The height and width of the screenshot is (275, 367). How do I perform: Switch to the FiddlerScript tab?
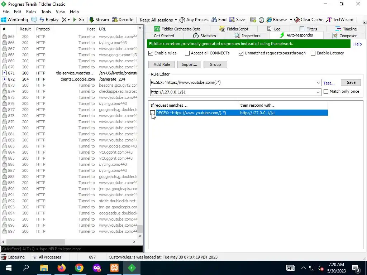[234, 29]
